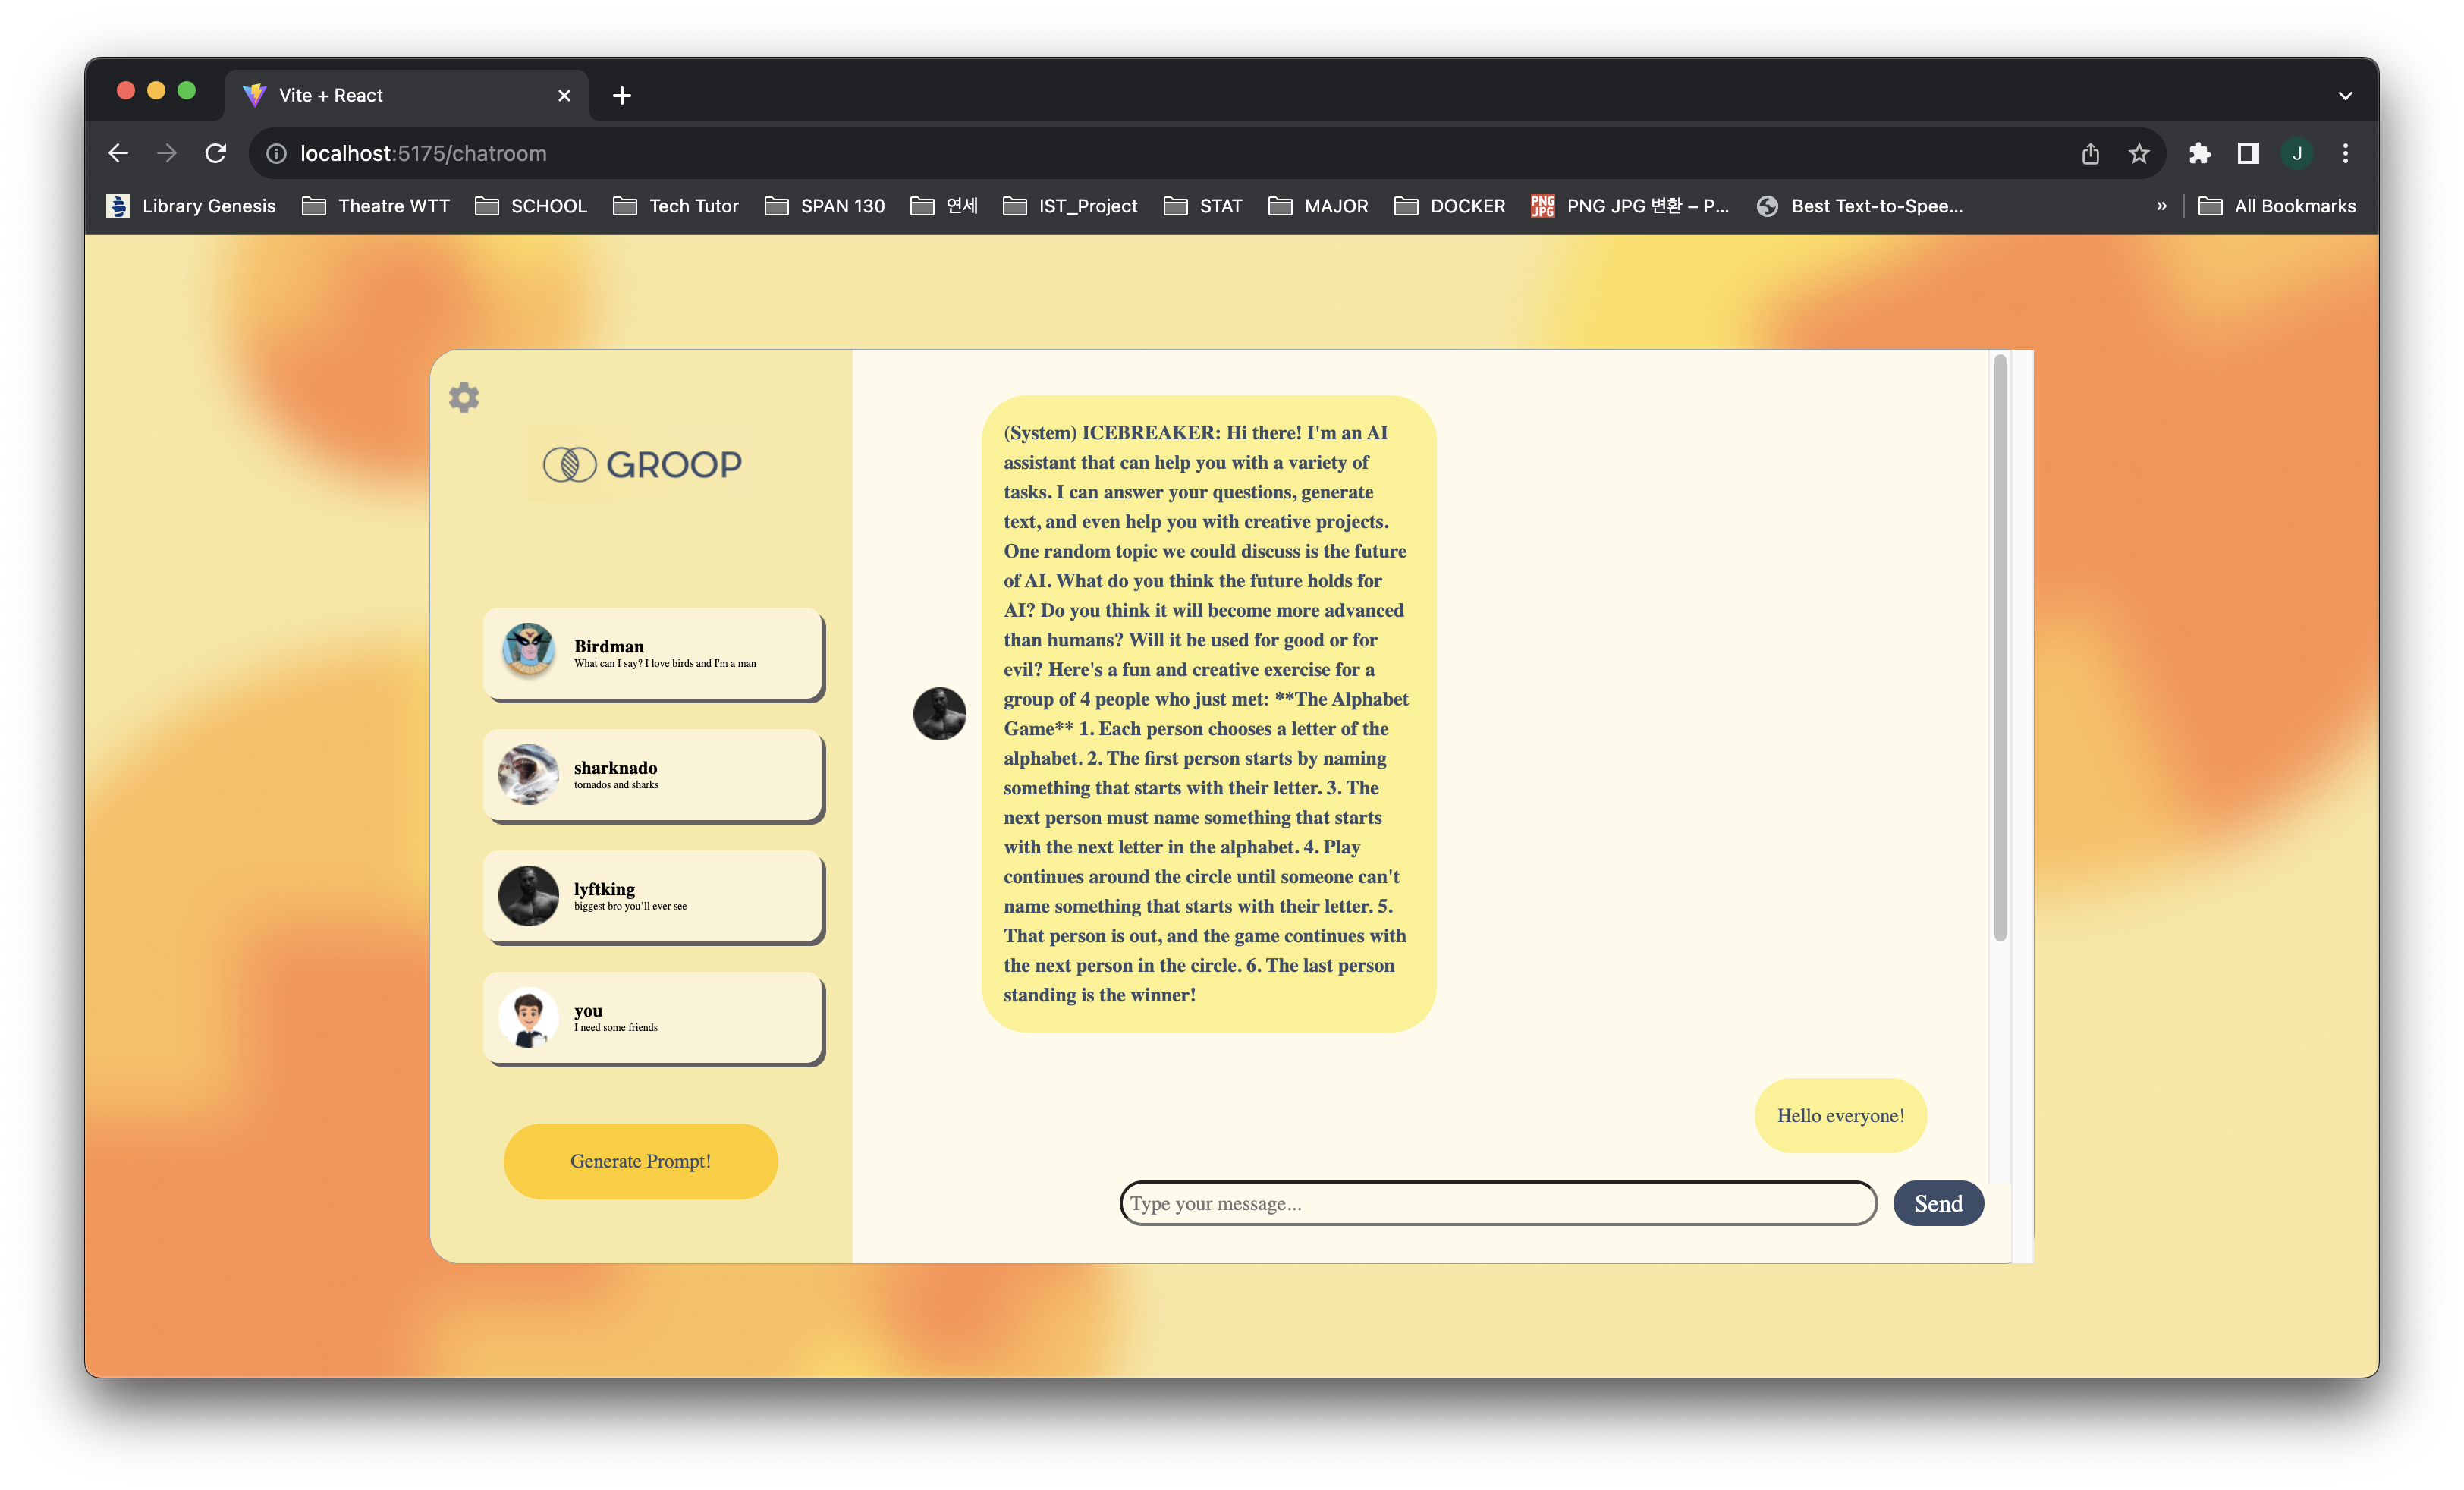The image size is (2464, 1490).
Task: Expand the hidden bookmarks chevron
Action: pos(2161,206)
